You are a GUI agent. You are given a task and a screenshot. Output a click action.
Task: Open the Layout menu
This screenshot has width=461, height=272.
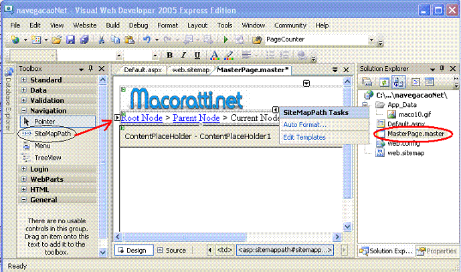pos(197,25)
